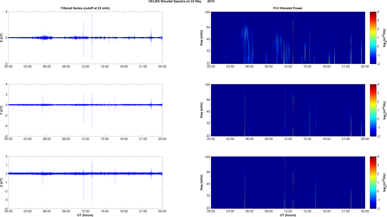Click the UT (hours) label under bottom spectrogram
The height and width of the screenshot is (217, 387).
(288, 215)
